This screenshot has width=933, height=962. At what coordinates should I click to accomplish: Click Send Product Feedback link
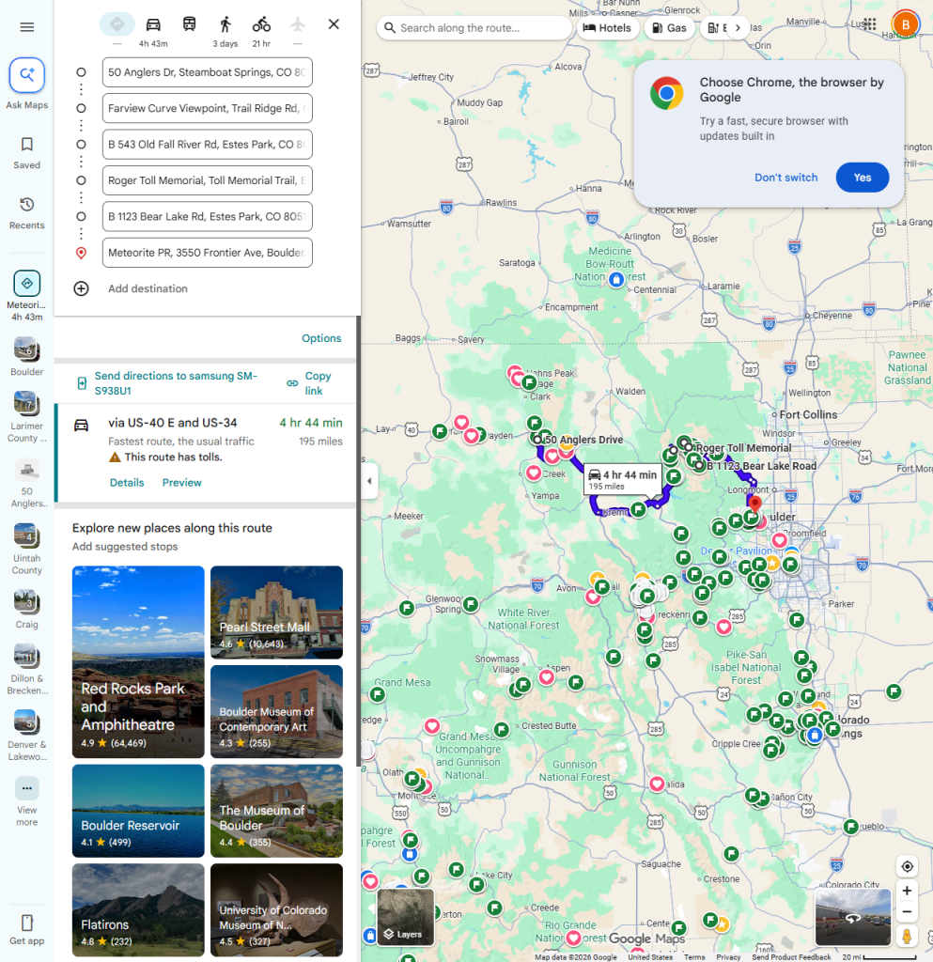[x=791, y=957]
